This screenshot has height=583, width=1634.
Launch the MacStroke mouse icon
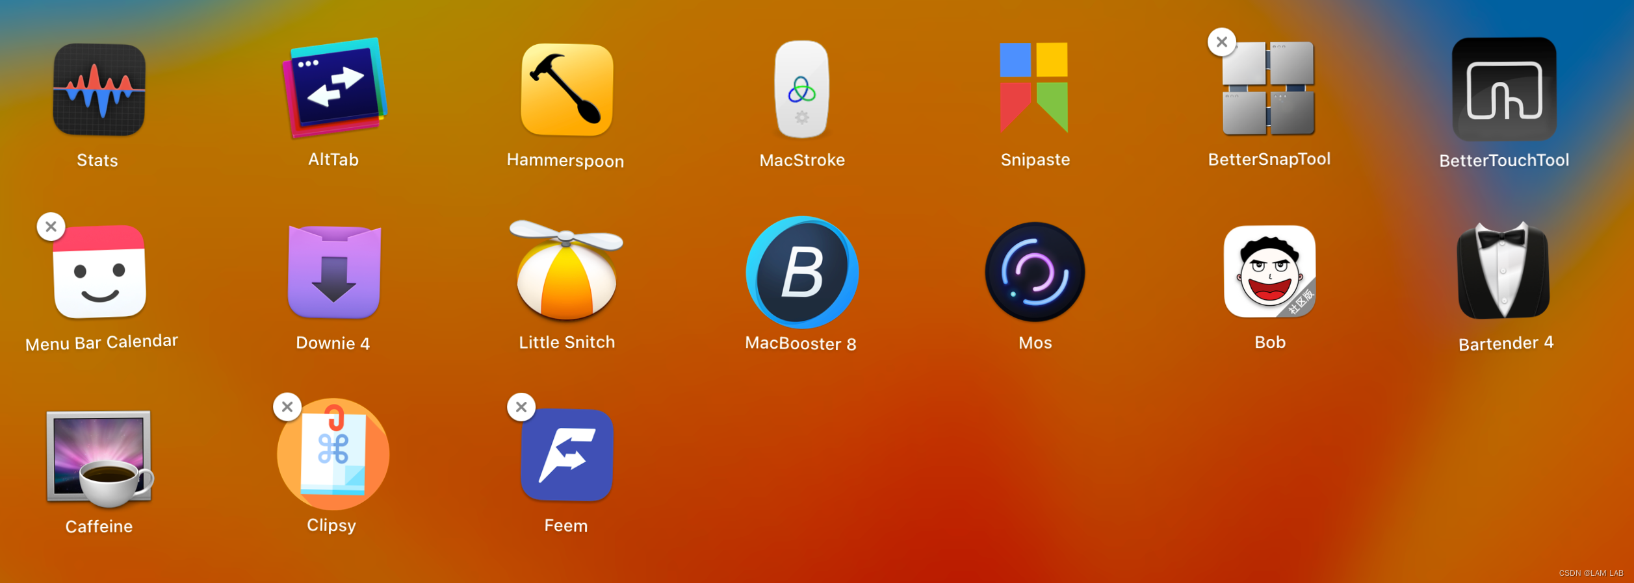click(x=802, y=90)
